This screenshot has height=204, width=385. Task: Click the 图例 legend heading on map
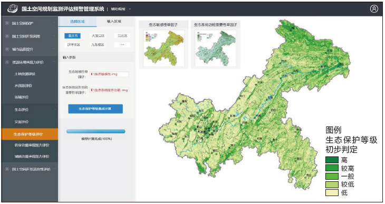point(333,129)
